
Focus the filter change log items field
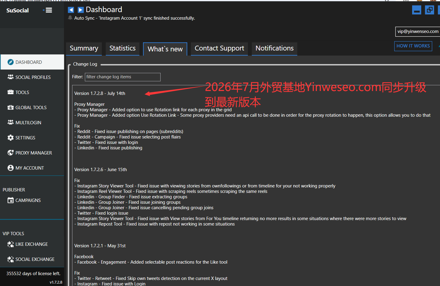tap(122, 77)
